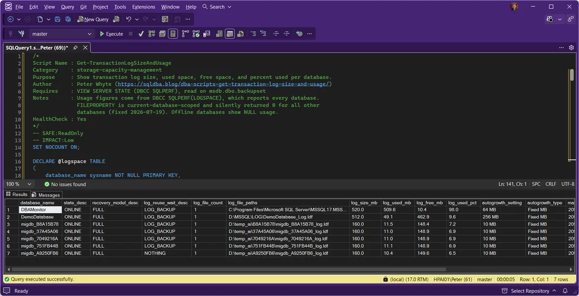The width and height of the screenshot is (579, 296).
Task: Click the Undo arrow icon
Action: click(129, 19)
